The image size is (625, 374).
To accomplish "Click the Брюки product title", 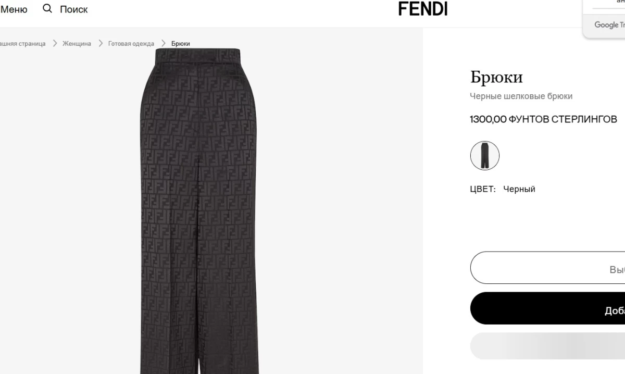I will pyautogui.click(x=496, y=77).
